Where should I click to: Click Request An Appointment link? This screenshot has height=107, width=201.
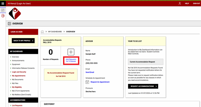pyautogui.click(x=100, y=82)
